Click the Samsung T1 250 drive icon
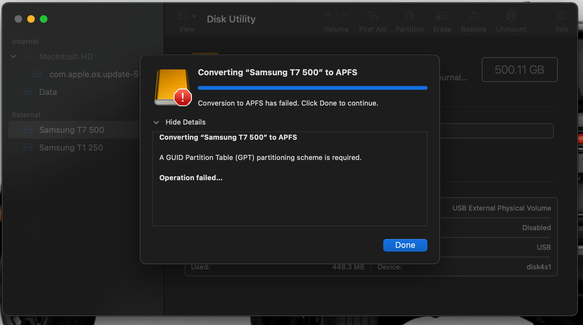The image size is (583, 325). point(28,148)
